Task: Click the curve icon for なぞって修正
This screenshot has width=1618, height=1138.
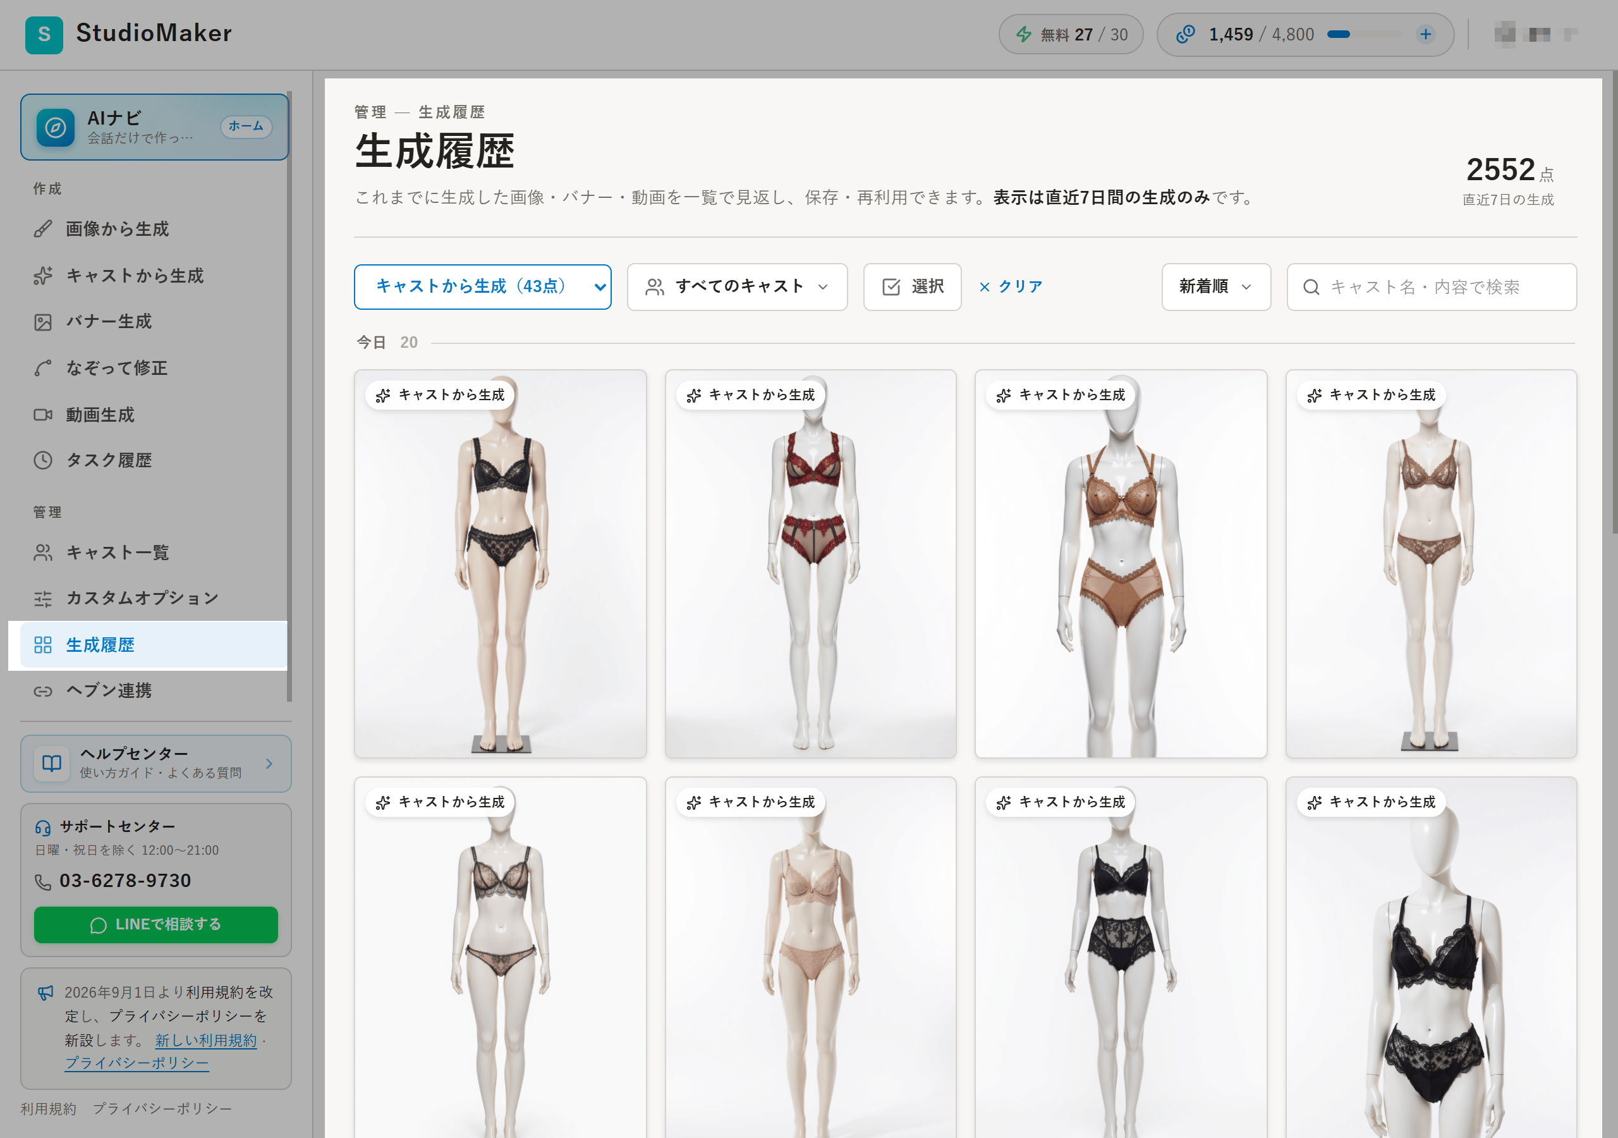Action: pyautogui.click(x=43, y=368)
